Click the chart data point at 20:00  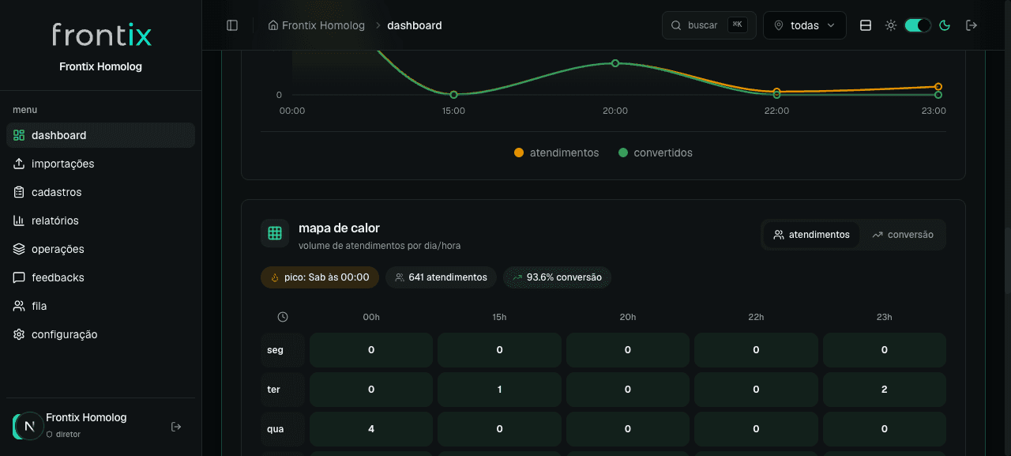[x=615, y=63]
